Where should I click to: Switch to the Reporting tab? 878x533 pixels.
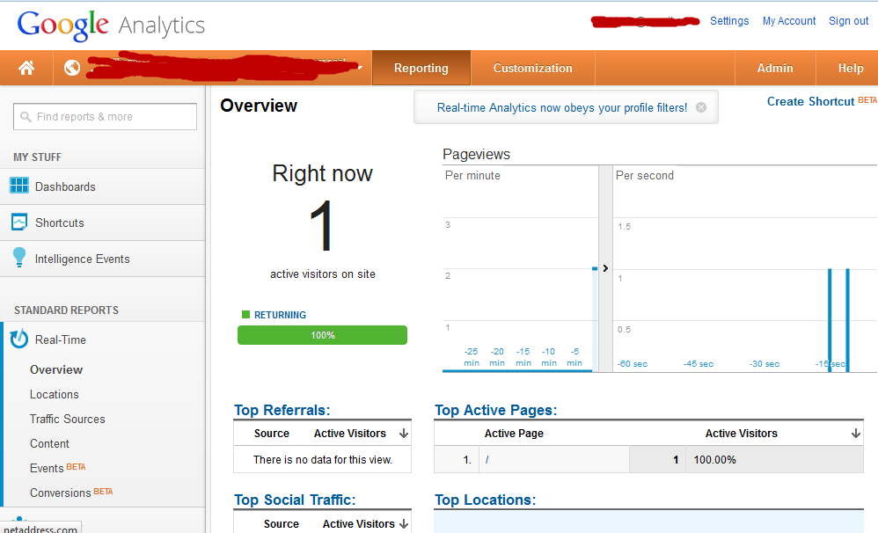click(x=421, y=68)
